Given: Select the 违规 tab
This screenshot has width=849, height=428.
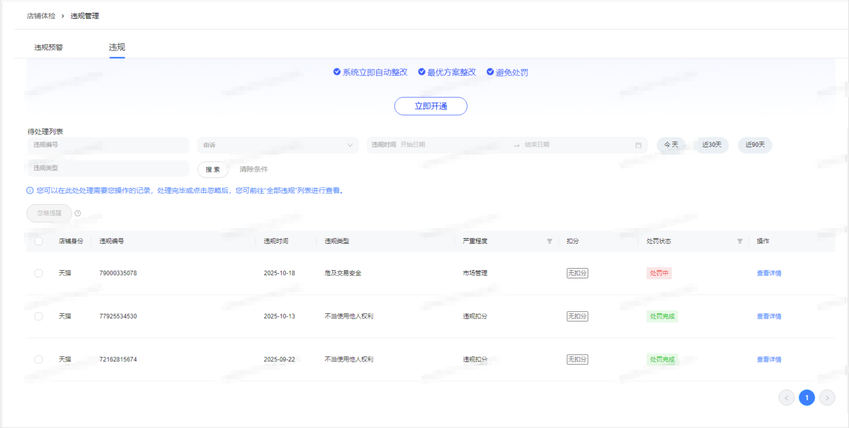Looking at the screenshot, I should (117, 47).
